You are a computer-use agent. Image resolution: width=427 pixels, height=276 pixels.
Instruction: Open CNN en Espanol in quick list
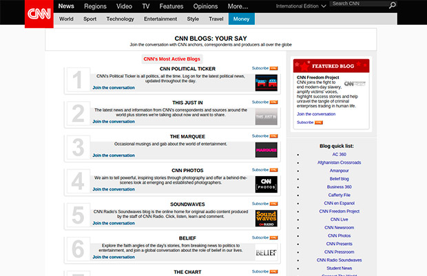coord(339,203)
